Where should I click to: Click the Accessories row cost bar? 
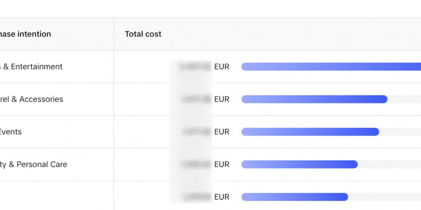click(314, 100)
